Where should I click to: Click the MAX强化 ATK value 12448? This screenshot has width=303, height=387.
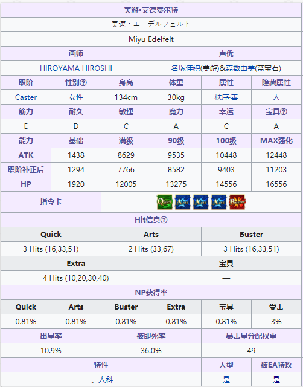(276, 155)
